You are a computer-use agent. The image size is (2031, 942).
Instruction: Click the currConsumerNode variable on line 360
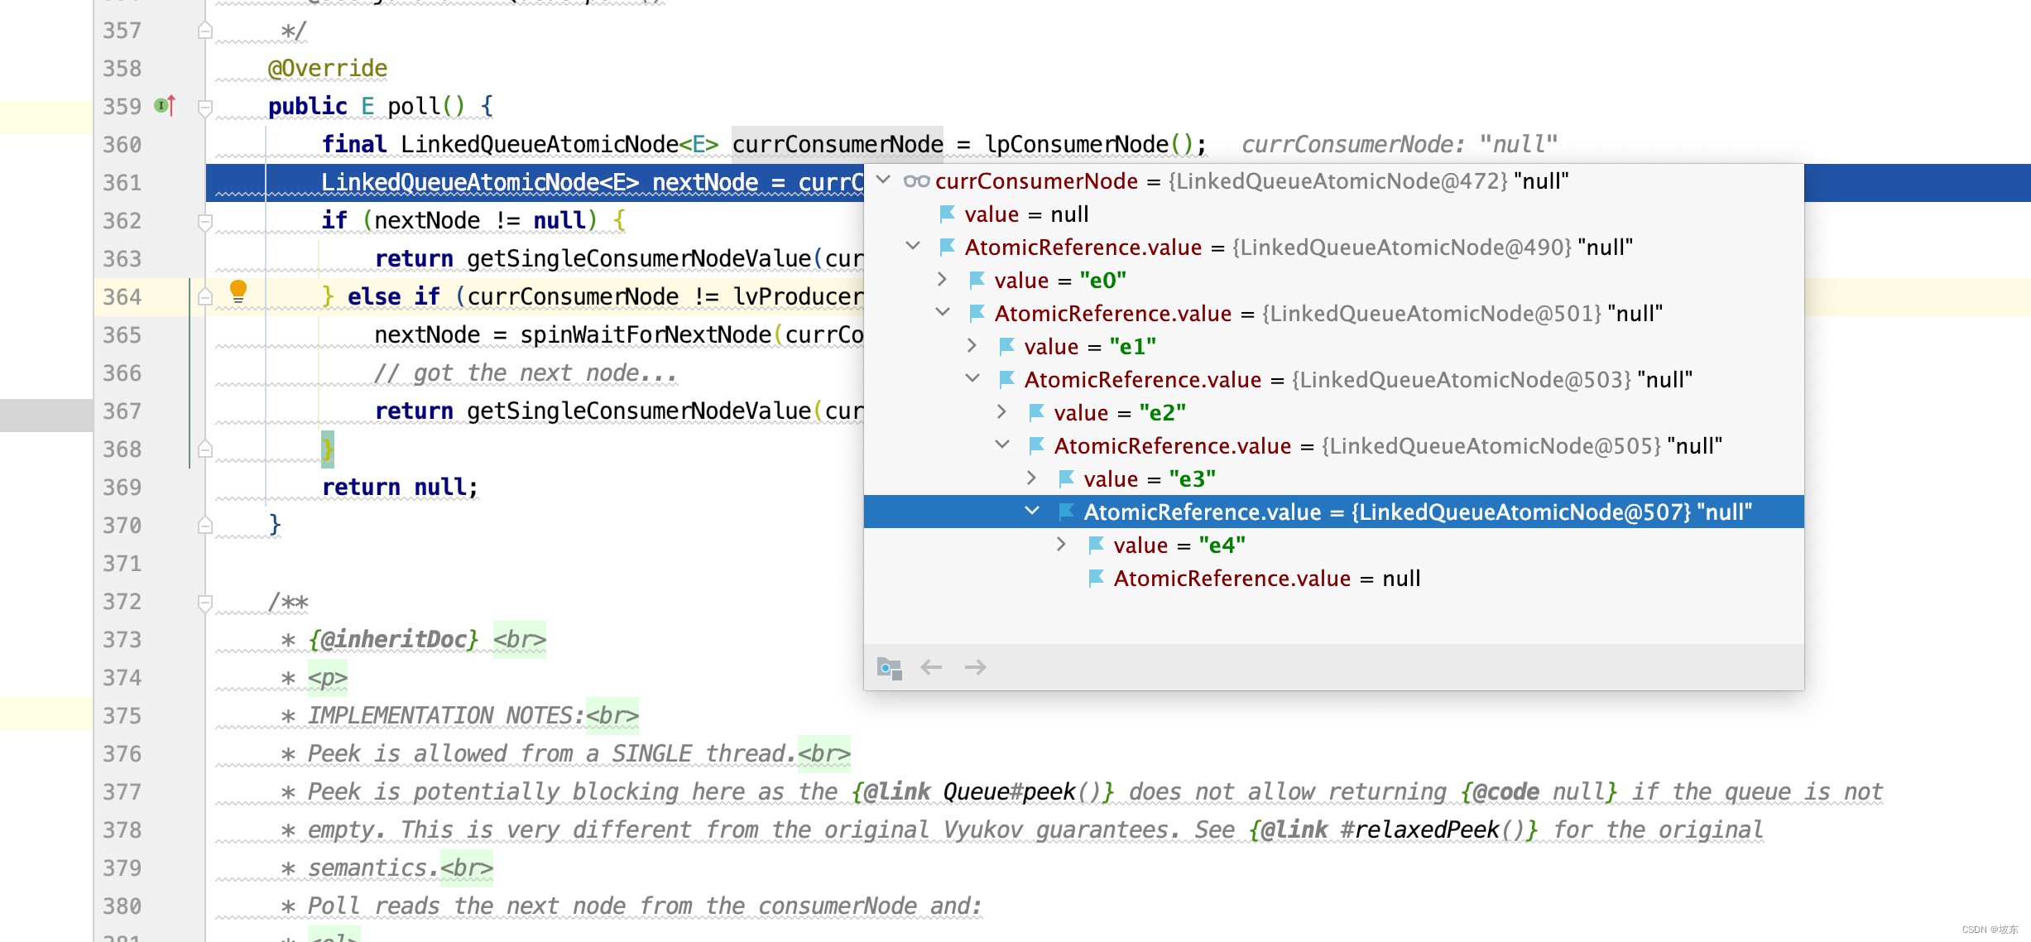[x=838, y=145]
